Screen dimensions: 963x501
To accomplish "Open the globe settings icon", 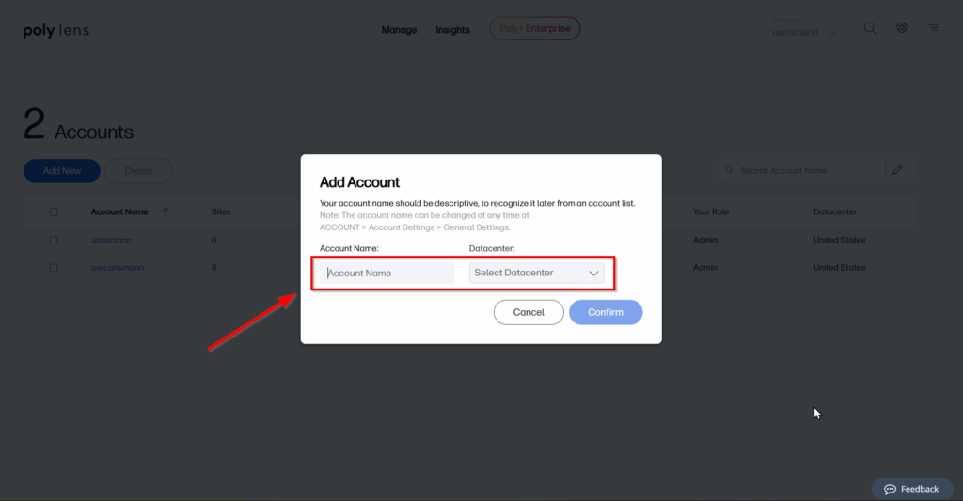I will coord(901,28).
